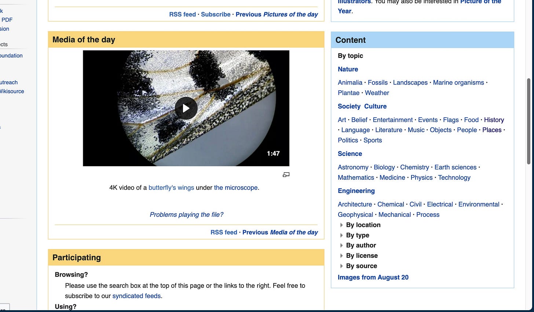Viewport: 534px width, 312px height.
Task: Expand the By license section
Action: coord(358,256)
